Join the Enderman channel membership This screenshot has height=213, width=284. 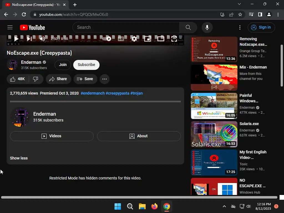[x=63, y=65]
